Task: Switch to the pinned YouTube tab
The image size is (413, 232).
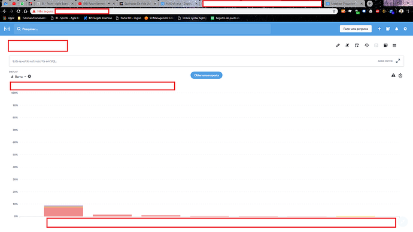Action: coord(14,4)
